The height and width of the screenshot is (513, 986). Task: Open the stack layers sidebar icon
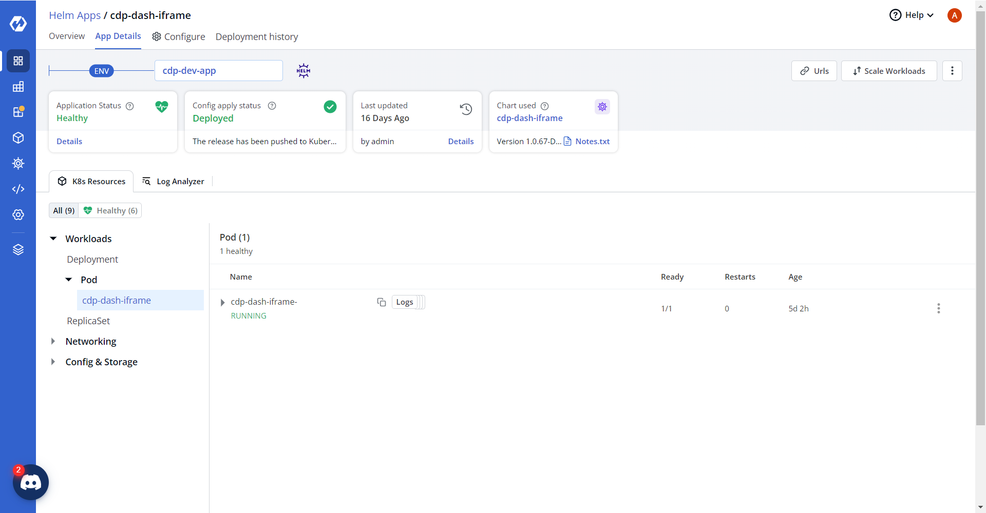pyautogui.click(x=18, y=250)
